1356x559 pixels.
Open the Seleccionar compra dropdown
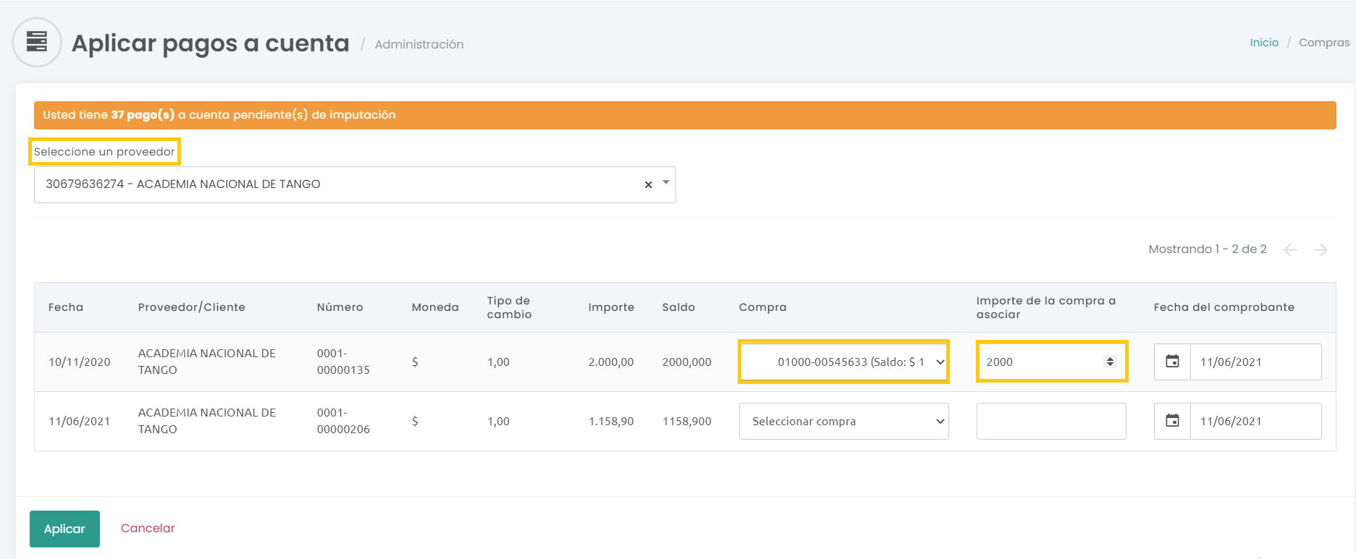pyautogui.click(x=843, y=421)
